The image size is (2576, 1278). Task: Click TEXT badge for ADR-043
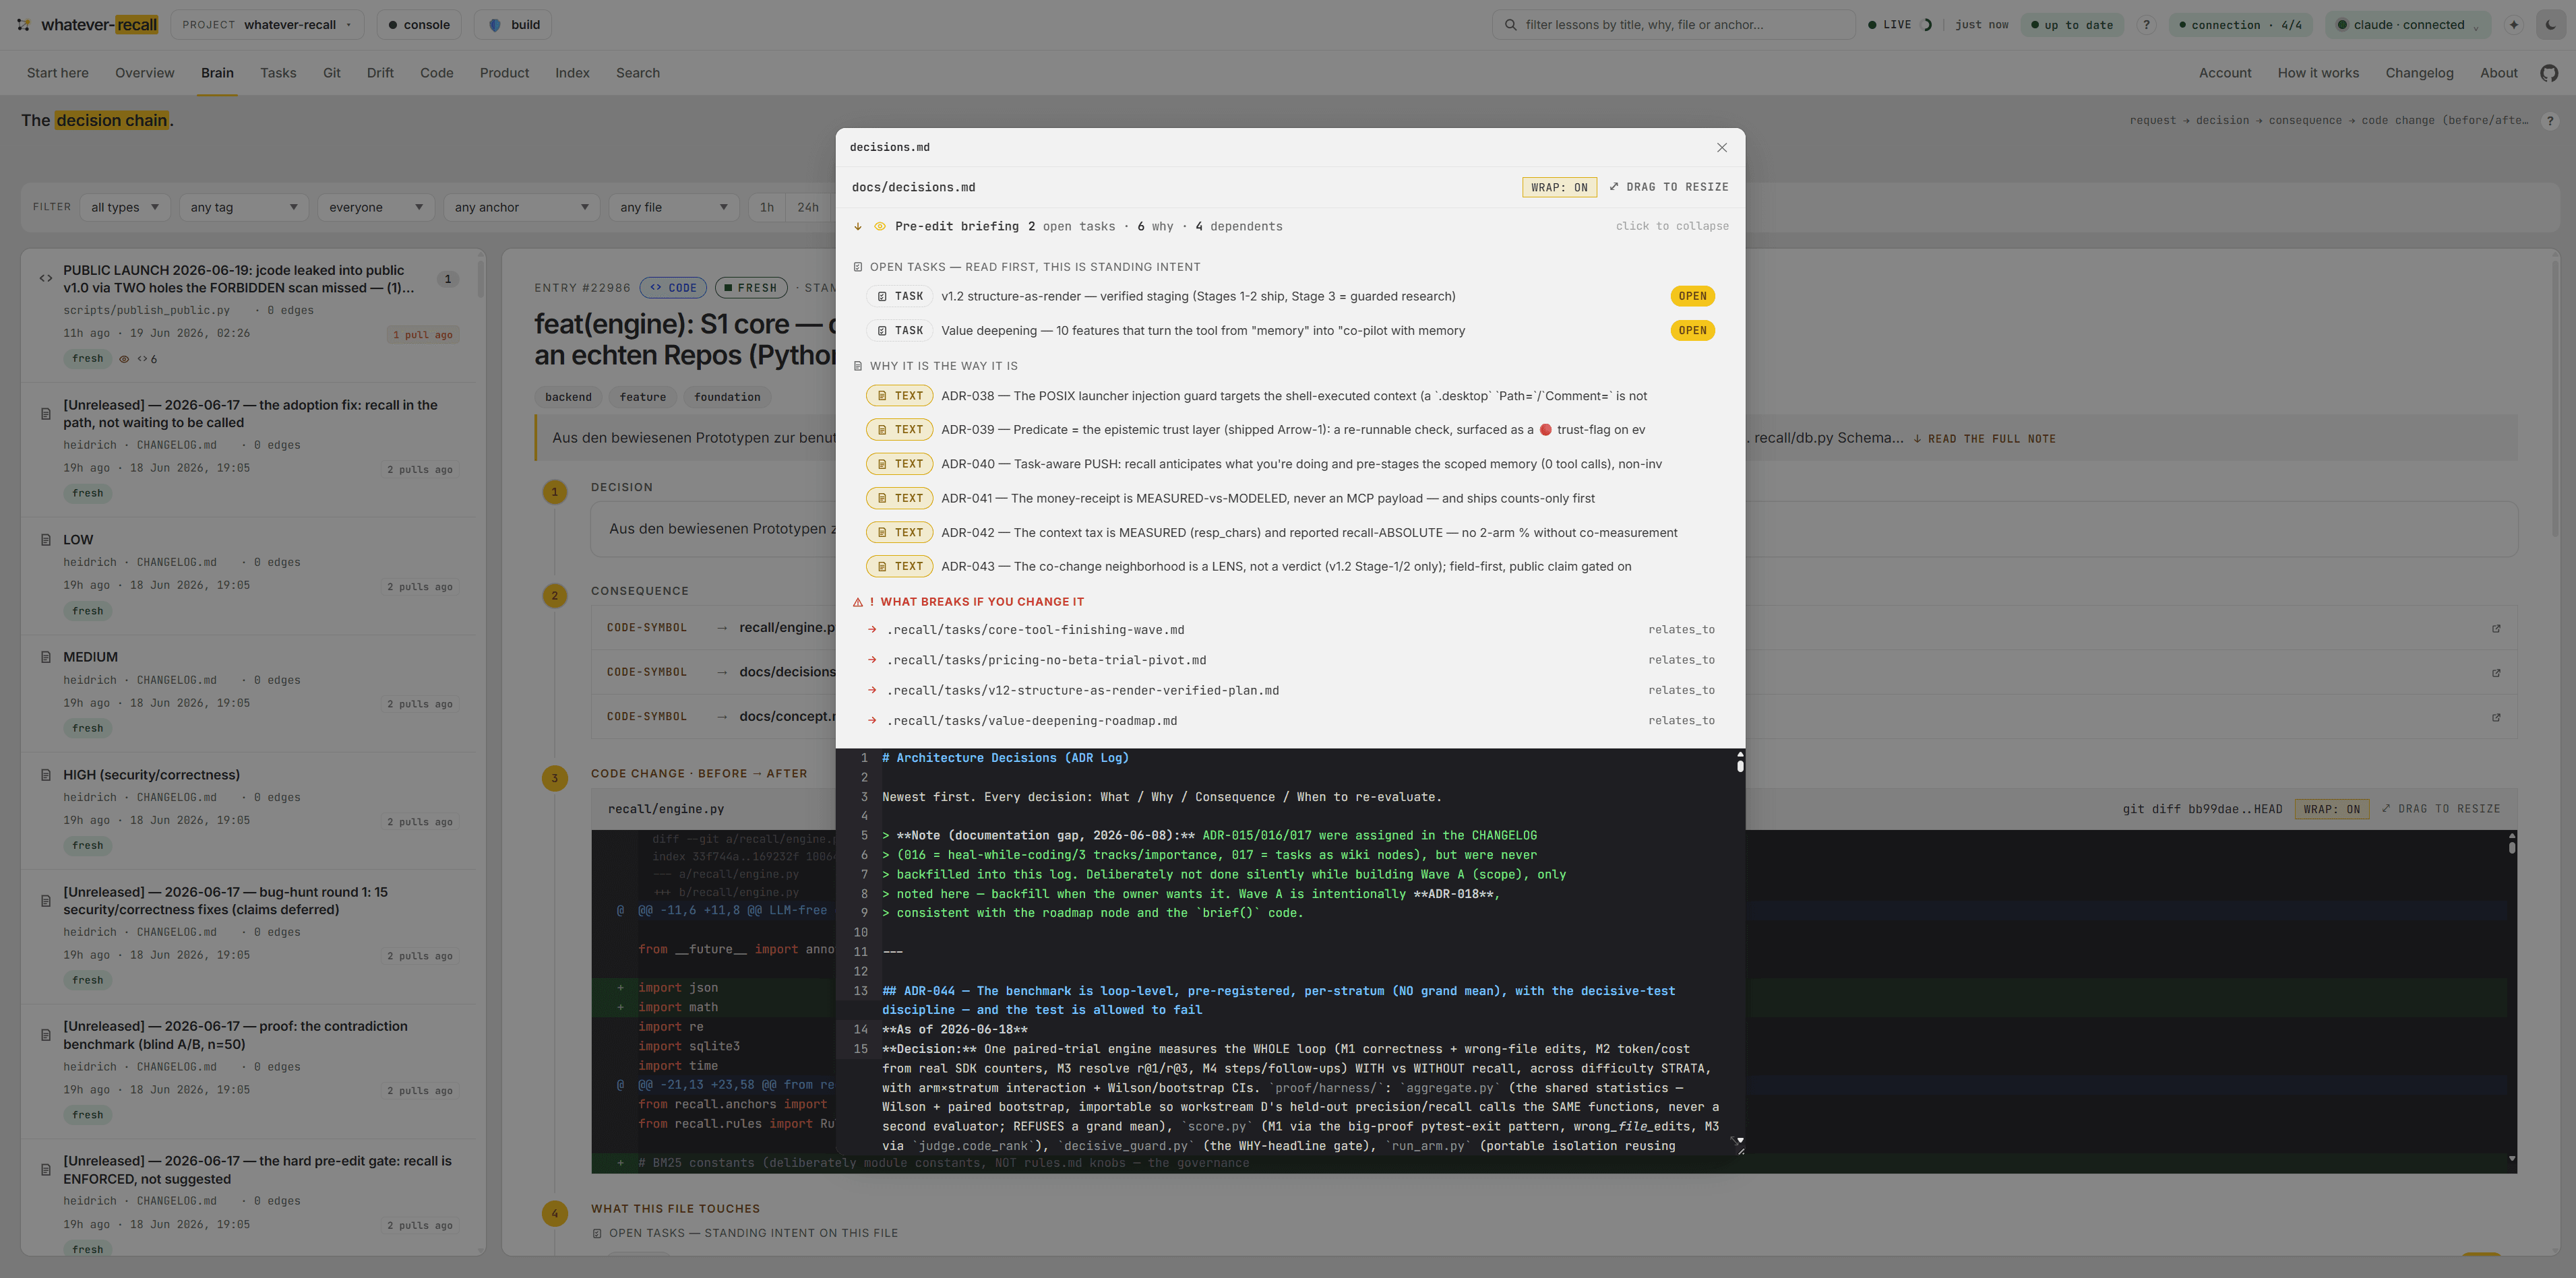[x=899, y=567]
